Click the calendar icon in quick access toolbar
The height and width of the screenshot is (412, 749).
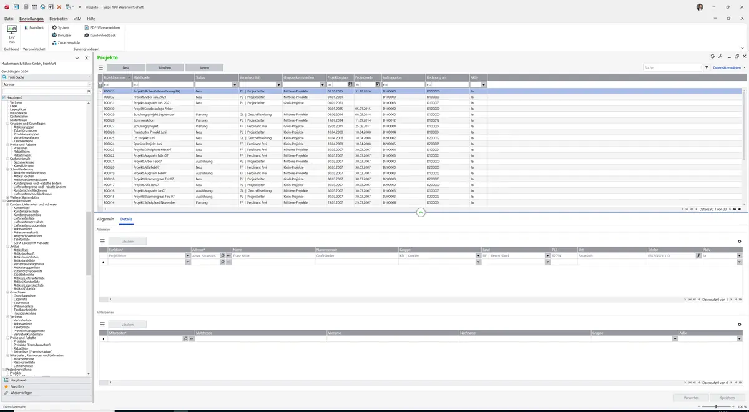[34, 7]
